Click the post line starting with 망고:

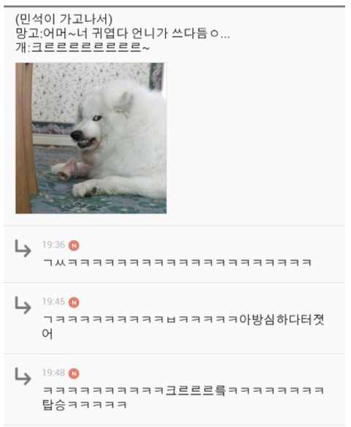[123, 34]
